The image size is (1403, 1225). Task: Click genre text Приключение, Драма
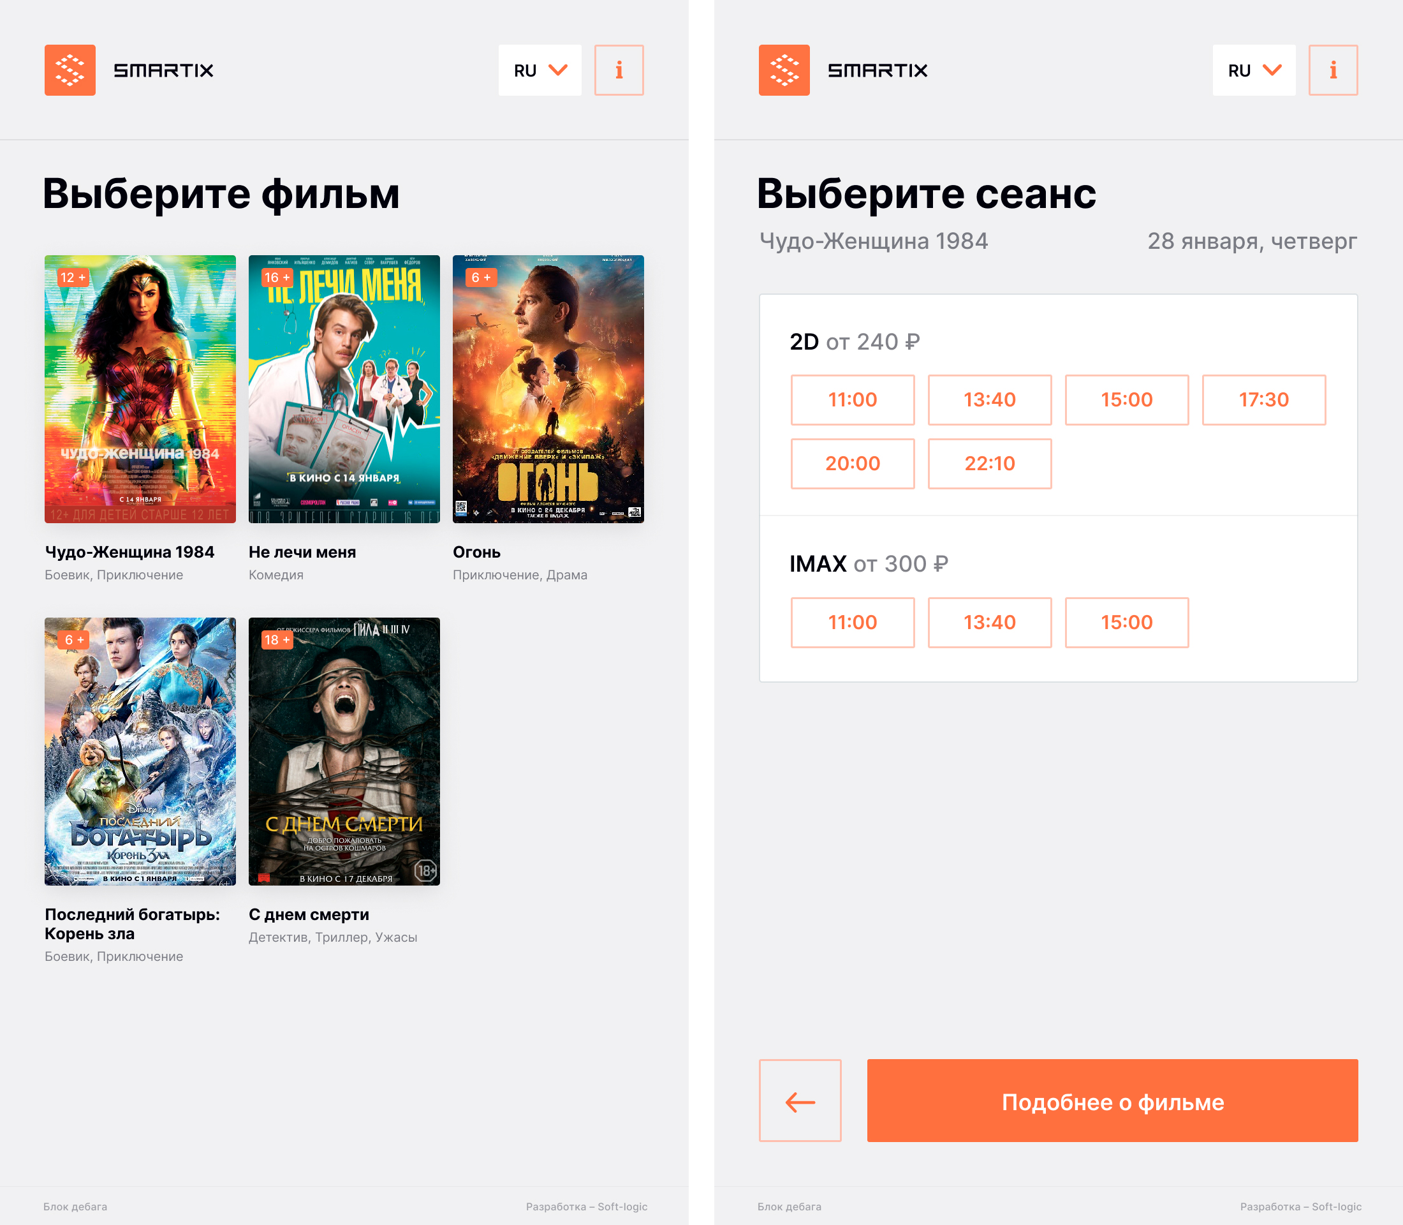[x=520, y=575]
